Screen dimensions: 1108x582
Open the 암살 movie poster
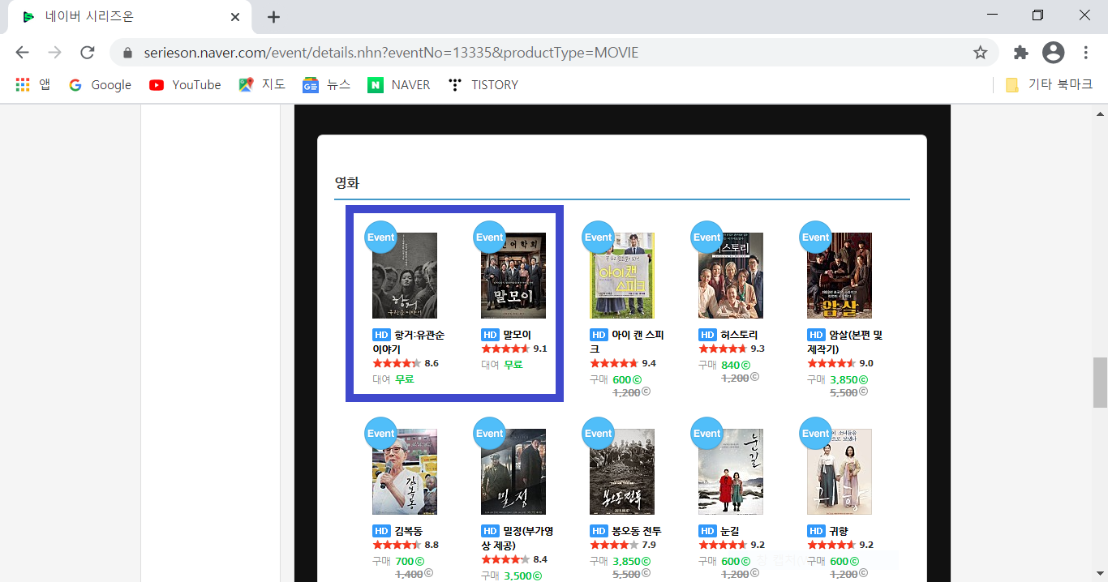click(x=840, y=276)
